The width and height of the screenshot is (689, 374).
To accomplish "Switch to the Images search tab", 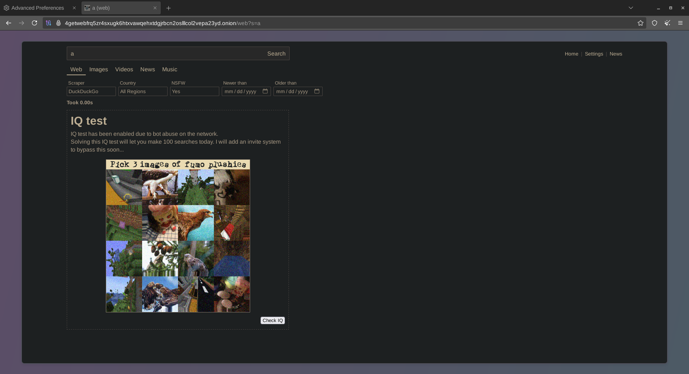I will [99, 69].
